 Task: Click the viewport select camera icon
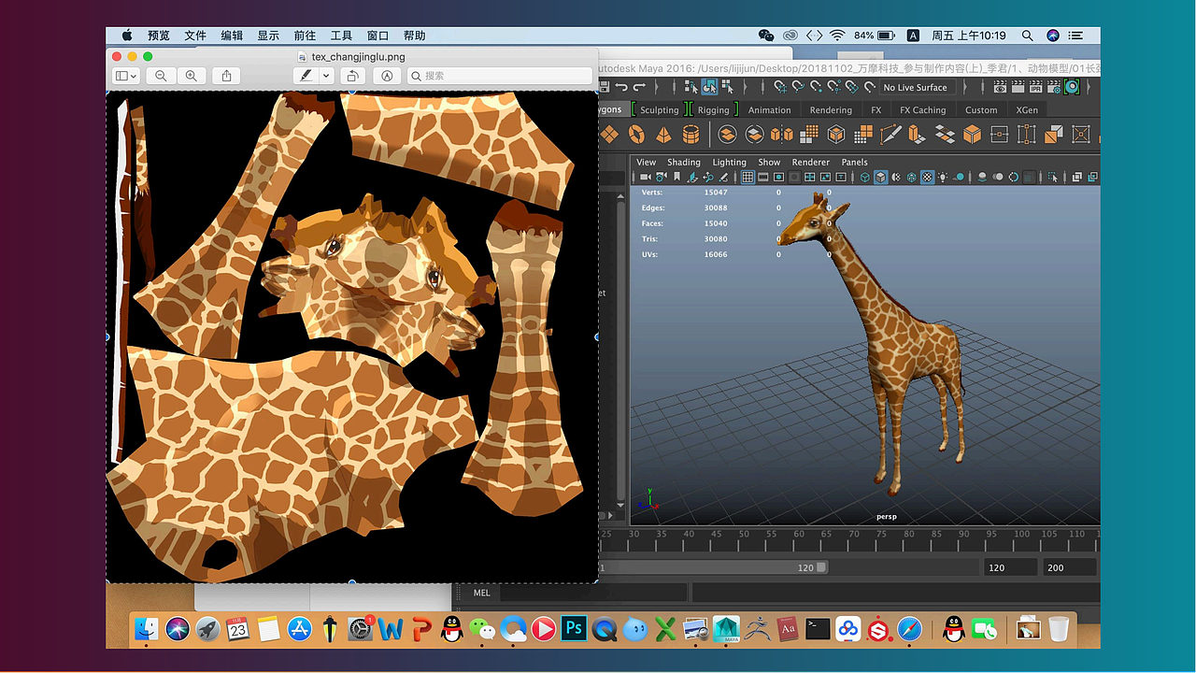point(645,177)
